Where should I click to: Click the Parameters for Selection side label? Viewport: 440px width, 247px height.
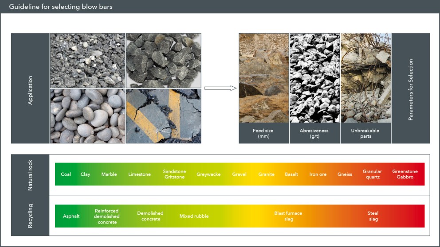coord(411,88)
